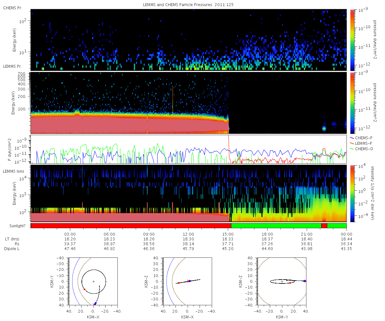
Task: Click the red dot in KSM-X/KSM-Y plot
Action: 84,289
